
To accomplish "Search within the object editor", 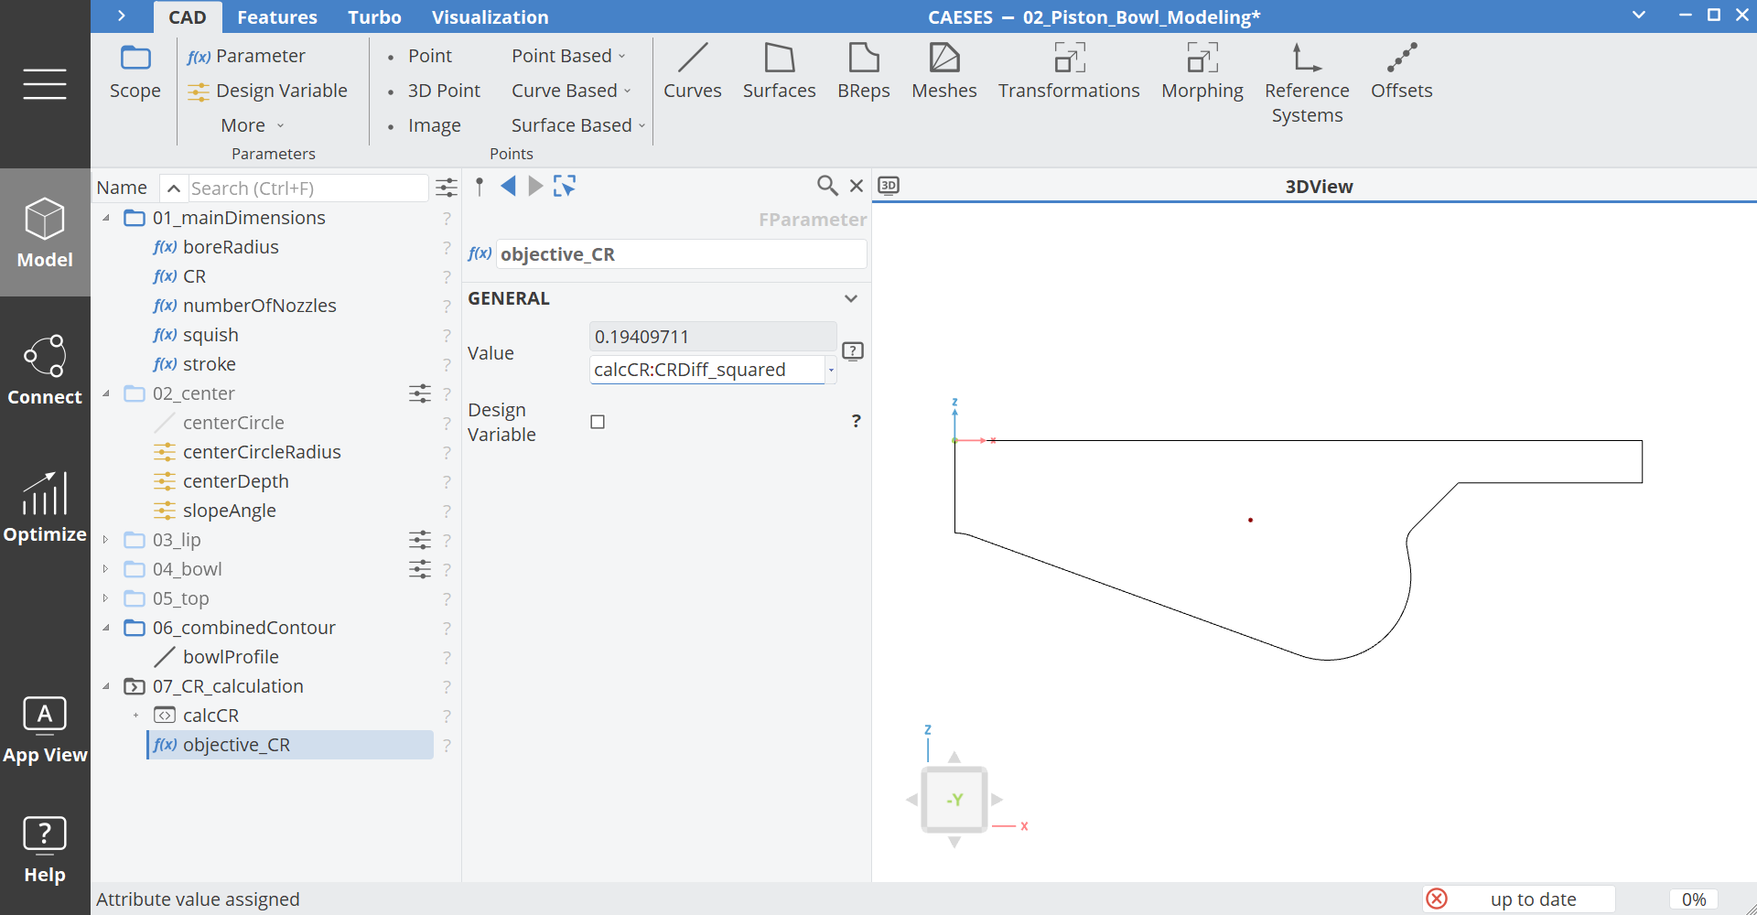I will point(827,186).
